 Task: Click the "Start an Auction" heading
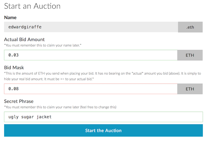coord(32,6)
